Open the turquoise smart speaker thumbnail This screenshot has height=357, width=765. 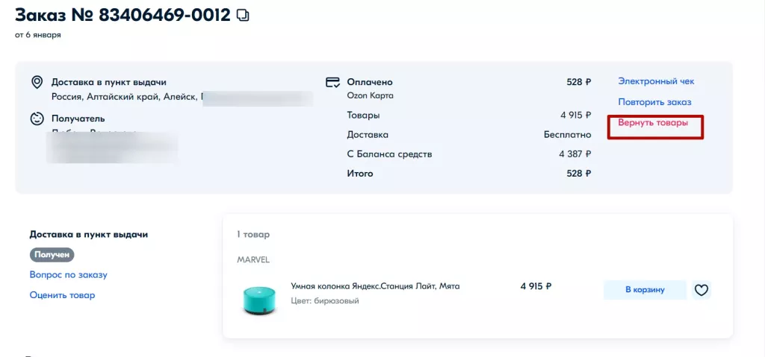(x=259, y=298)
